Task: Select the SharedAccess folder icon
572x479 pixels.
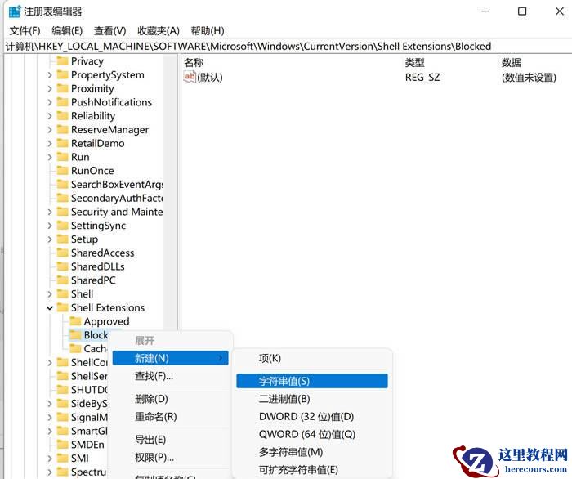Action: click(63, 253)
